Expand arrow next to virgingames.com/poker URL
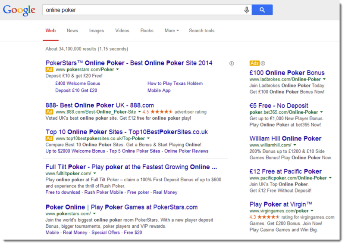Screen dimensions: 345x245 (x=312, y=211)
